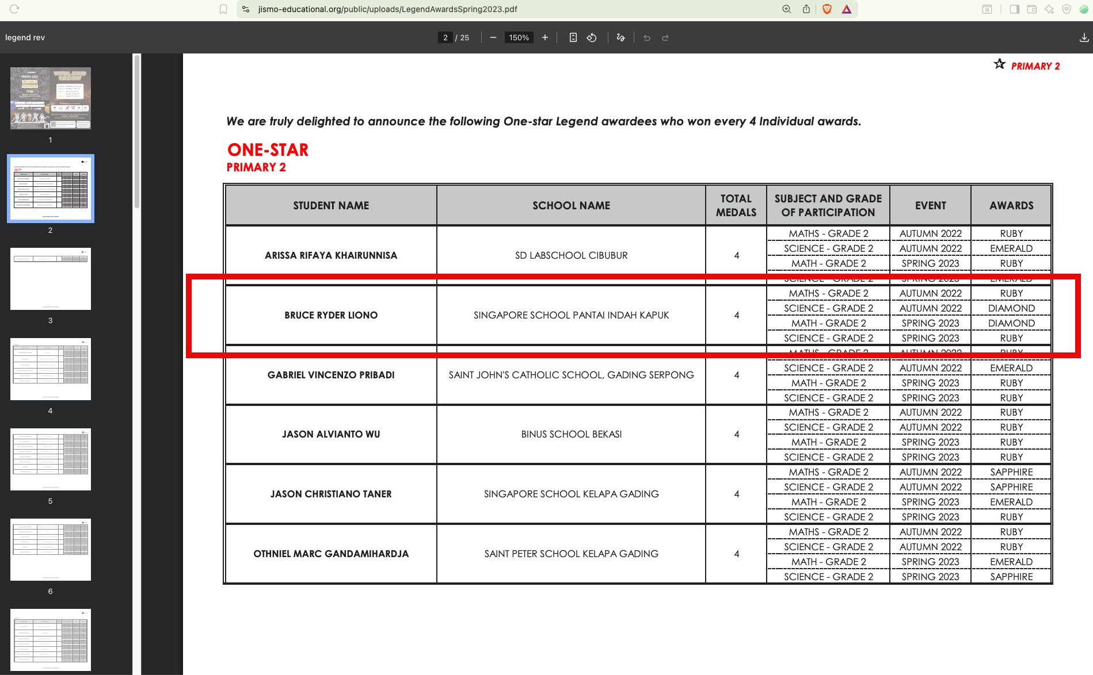Click the page number input field
The width and height of the screenshot is (1093, 675).
click(445, 37)
